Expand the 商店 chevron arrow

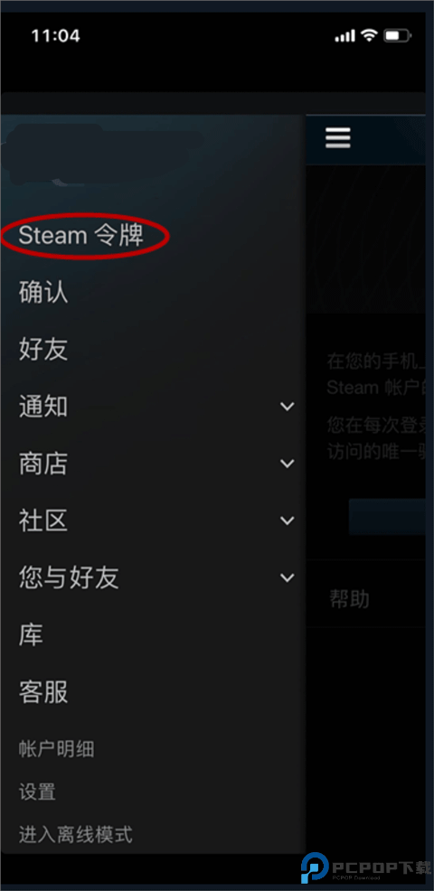[x=288, y=464]
